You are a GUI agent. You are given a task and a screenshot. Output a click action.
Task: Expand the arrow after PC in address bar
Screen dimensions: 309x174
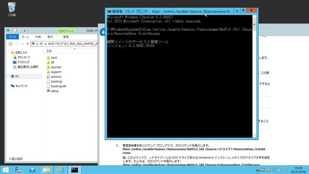coord(46,44)
